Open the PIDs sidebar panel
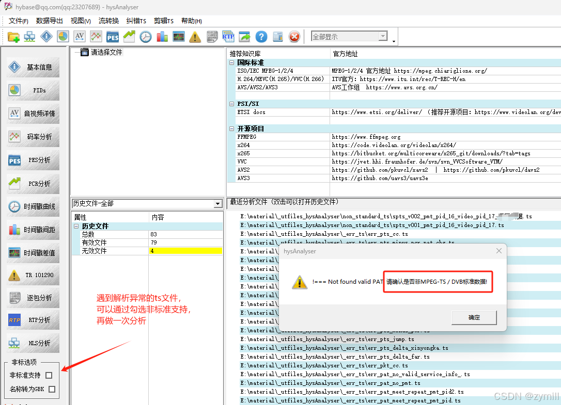The height and width of the screenshot is (405, 561). pos(33,90)
